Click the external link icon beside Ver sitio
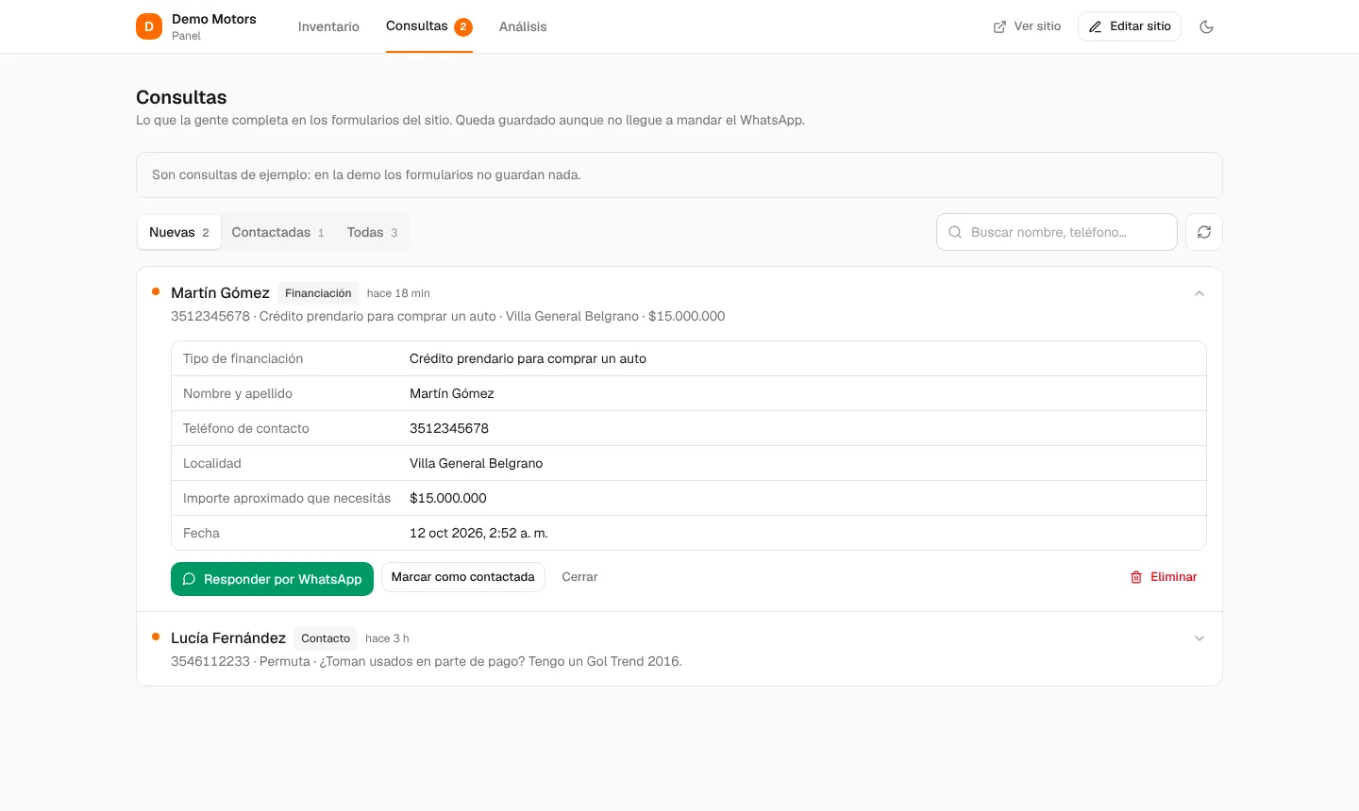 [999, 26]
